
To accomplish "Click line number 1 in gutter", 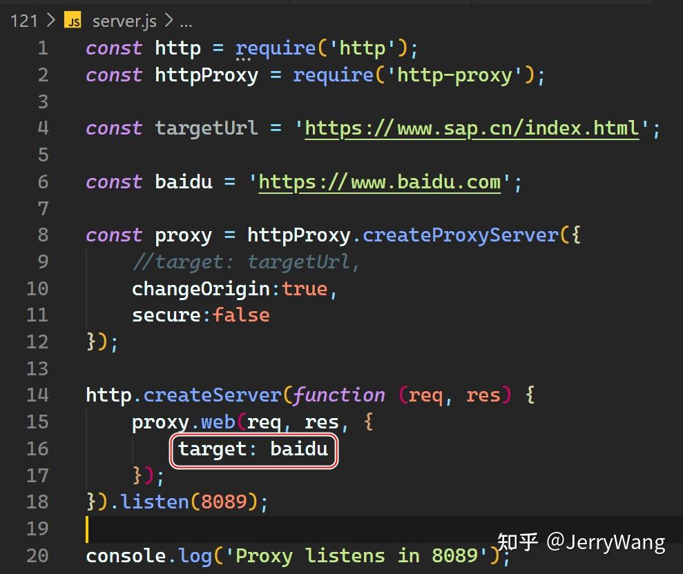I will click(43, 48).
